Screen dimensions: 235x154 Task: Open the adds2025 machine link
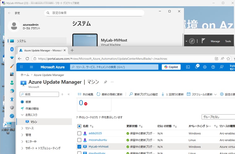[95, 133]
